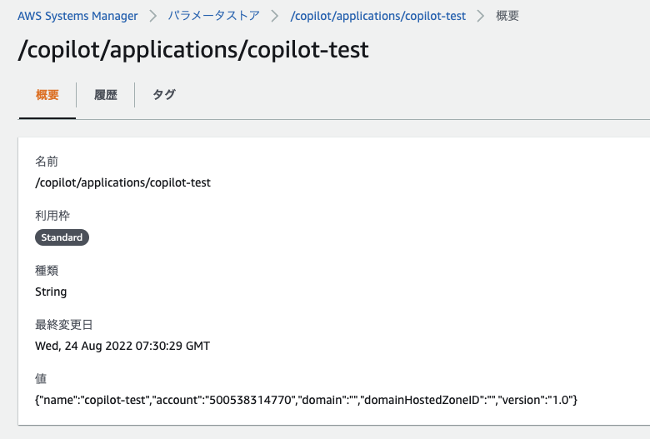
Task: Switch to the 履歴 tab
Action: (x=106, y=95)
